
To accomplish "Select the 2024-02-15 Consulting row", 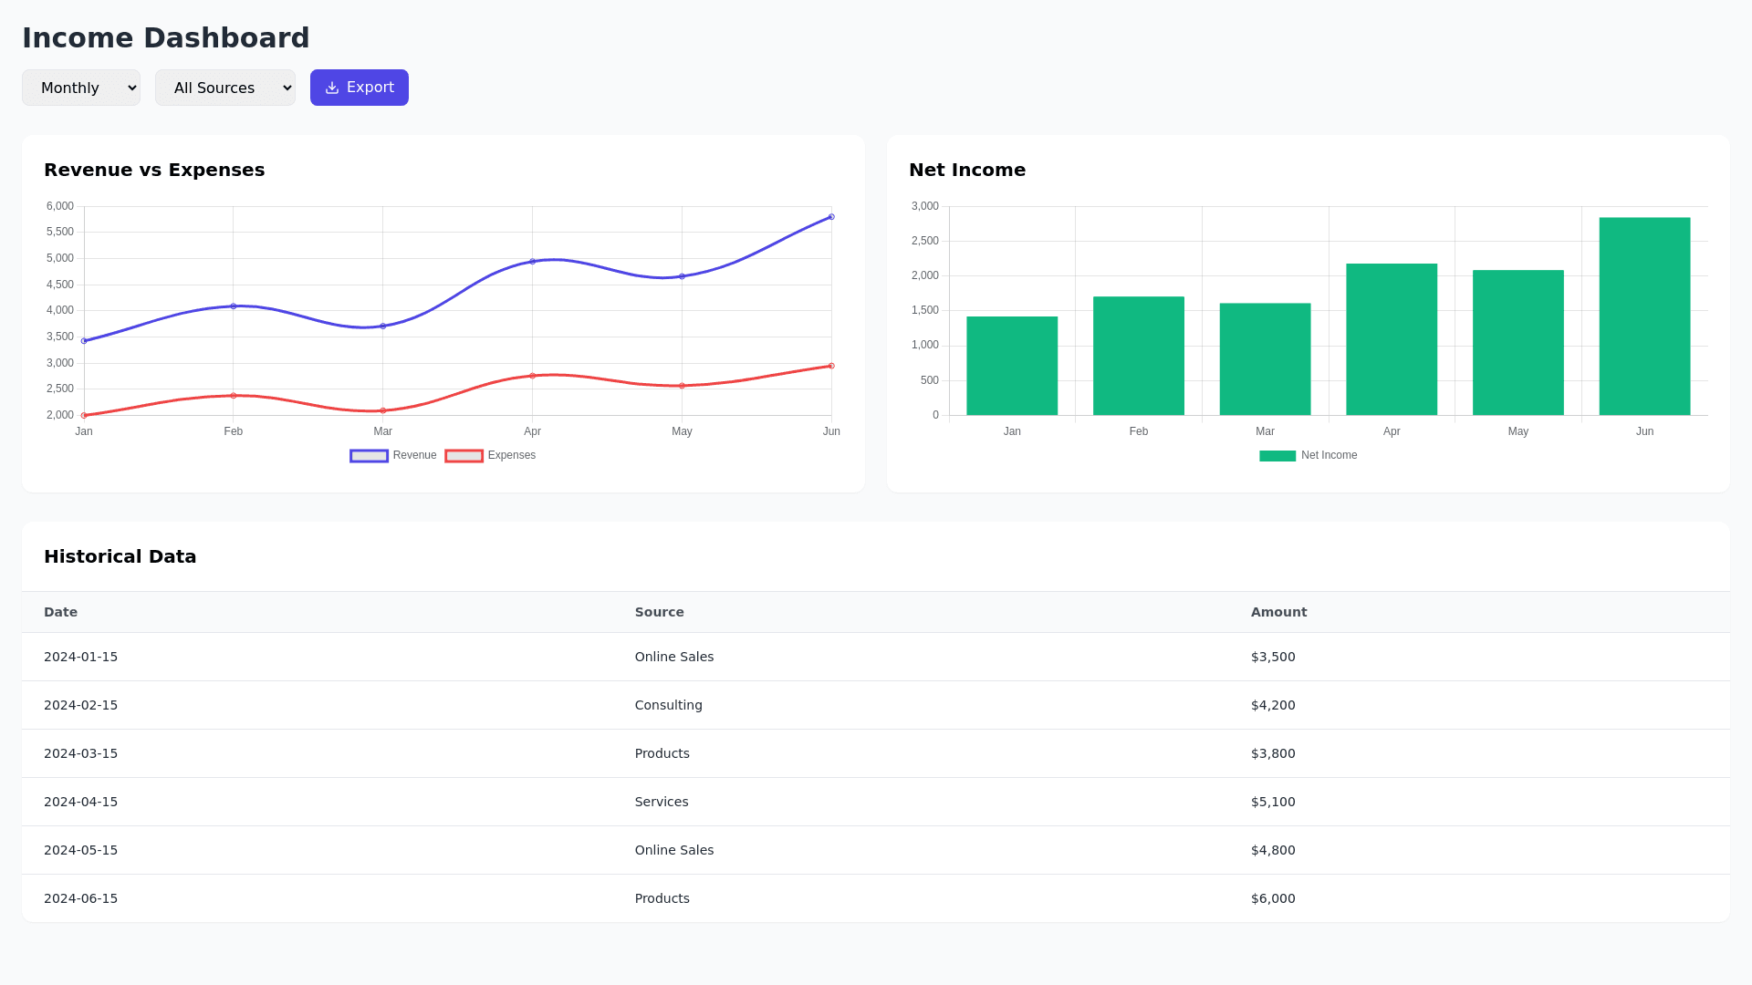I will coord(668,705).
